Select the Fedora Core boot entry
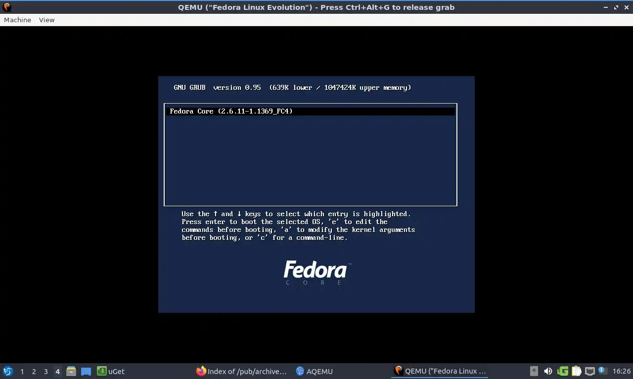The height and width of the screenshot is (379, 633). tap(310, 112)
